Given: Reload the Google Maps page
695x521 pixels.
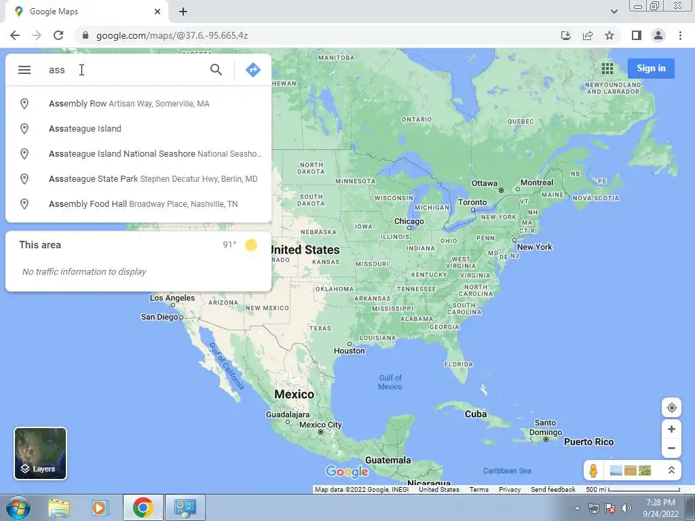Looking at the screenshot, I should tap(58, 35).
